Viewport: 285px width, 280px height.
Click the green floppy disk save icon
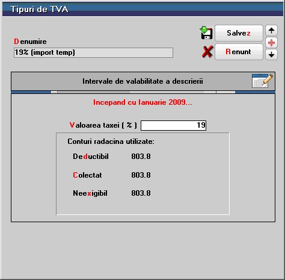[x=206, y=33]
